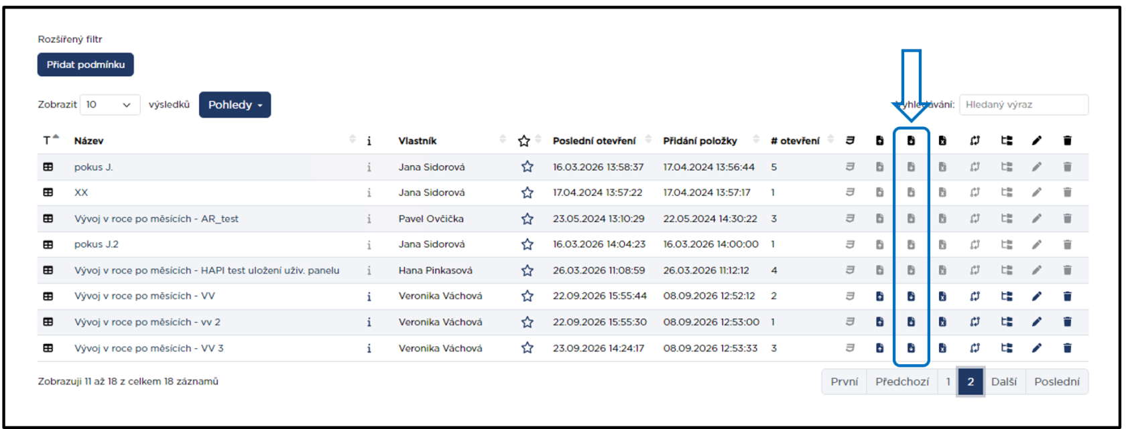Download file icon in the 'VV 3' row
This screenshot has height=429, width=1126.
[911, 348]
